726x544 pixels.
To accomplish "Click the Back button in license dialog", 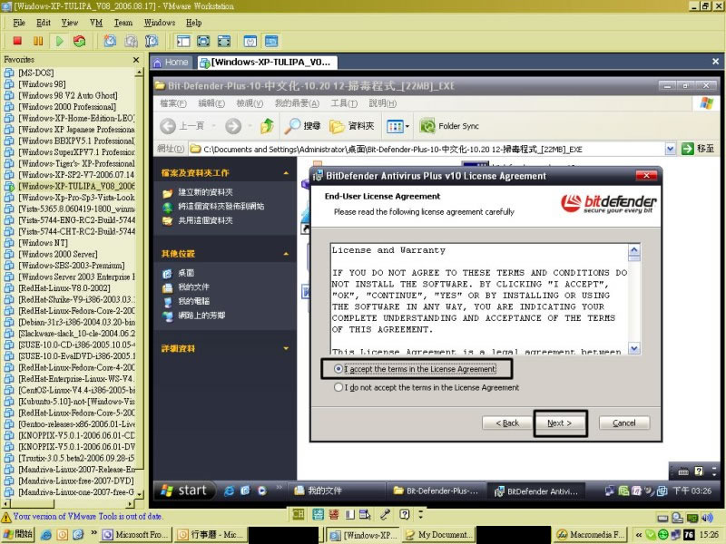I will [507, 423].
